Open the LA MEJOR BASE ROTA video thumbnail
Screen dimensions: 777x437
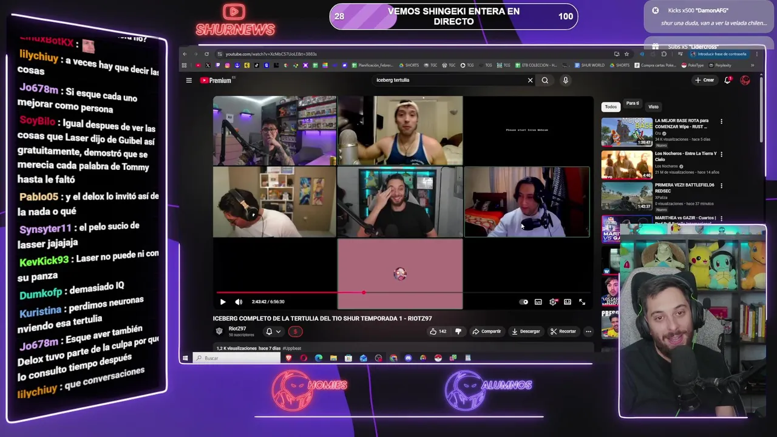pyautogui.click(x=626, y=132)
